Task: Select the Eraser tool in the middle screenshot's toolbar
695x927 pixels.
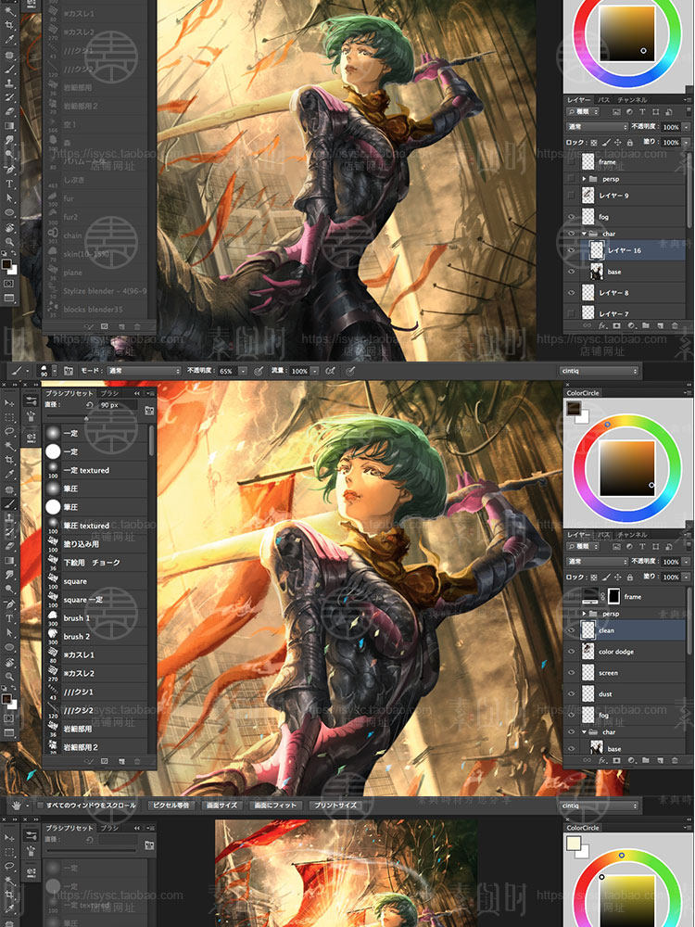Action: click(x=9, y=546)
